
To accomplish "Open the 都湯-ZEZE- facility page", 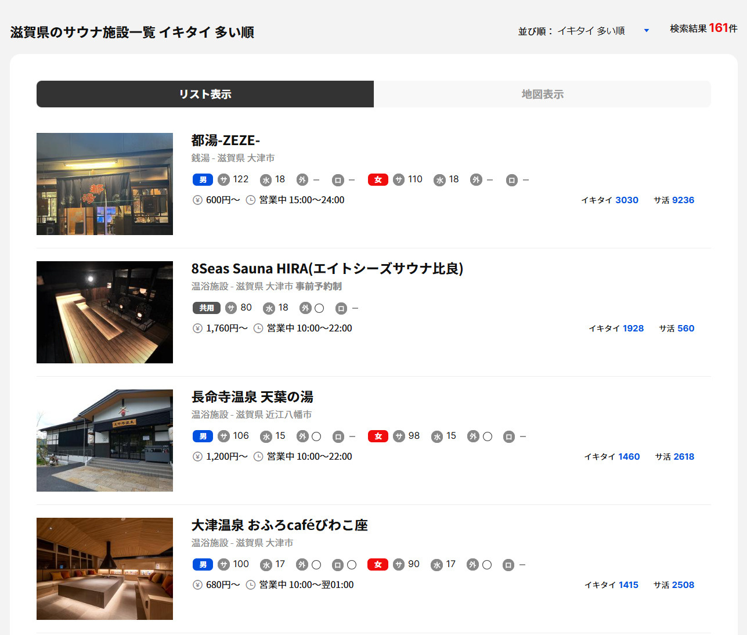I will click(x=226, y=140).
